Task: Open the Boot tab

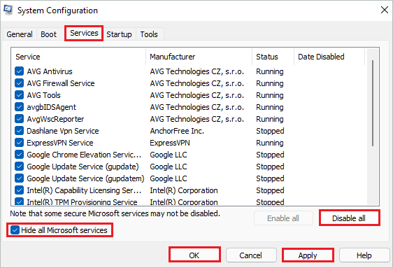Action: coord(49,34)
